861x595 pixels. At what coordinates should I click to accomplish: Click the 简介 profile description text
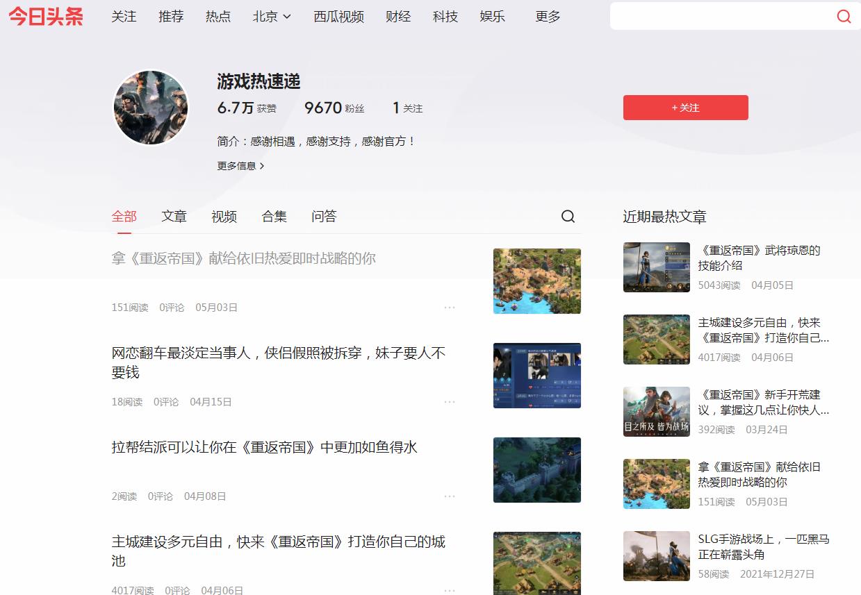click(x=316, y=141)
